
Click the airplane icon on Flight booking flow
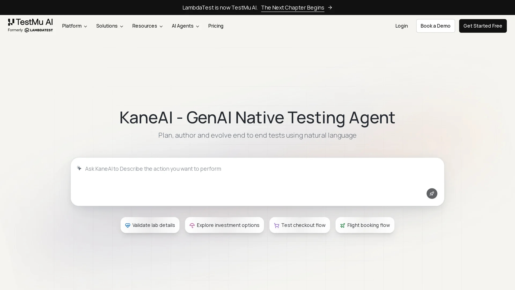(x=343, y=226)
